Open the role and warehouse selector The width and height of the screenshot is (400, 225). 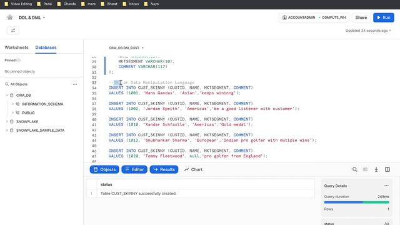[314, 17]
